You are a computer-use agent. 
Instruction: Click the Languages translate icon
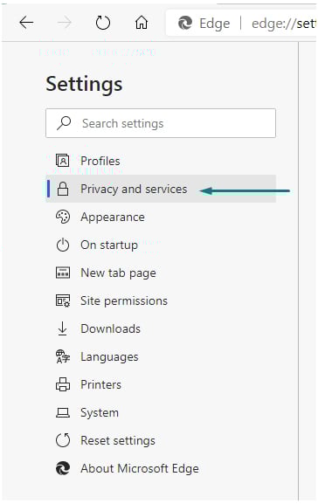[63, 356]
